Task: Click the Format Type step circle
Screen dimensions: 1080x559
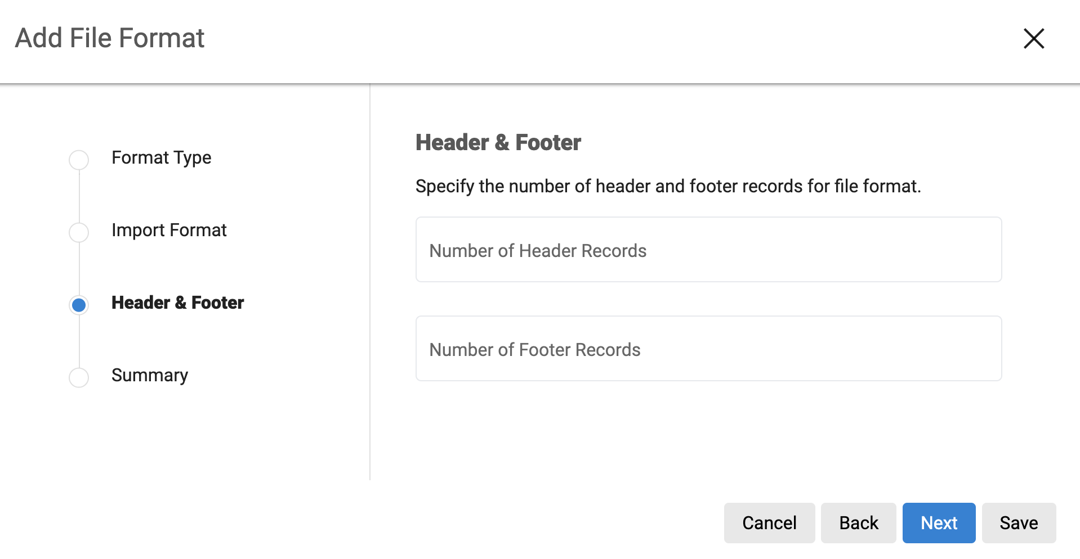Action: (79, 160)
